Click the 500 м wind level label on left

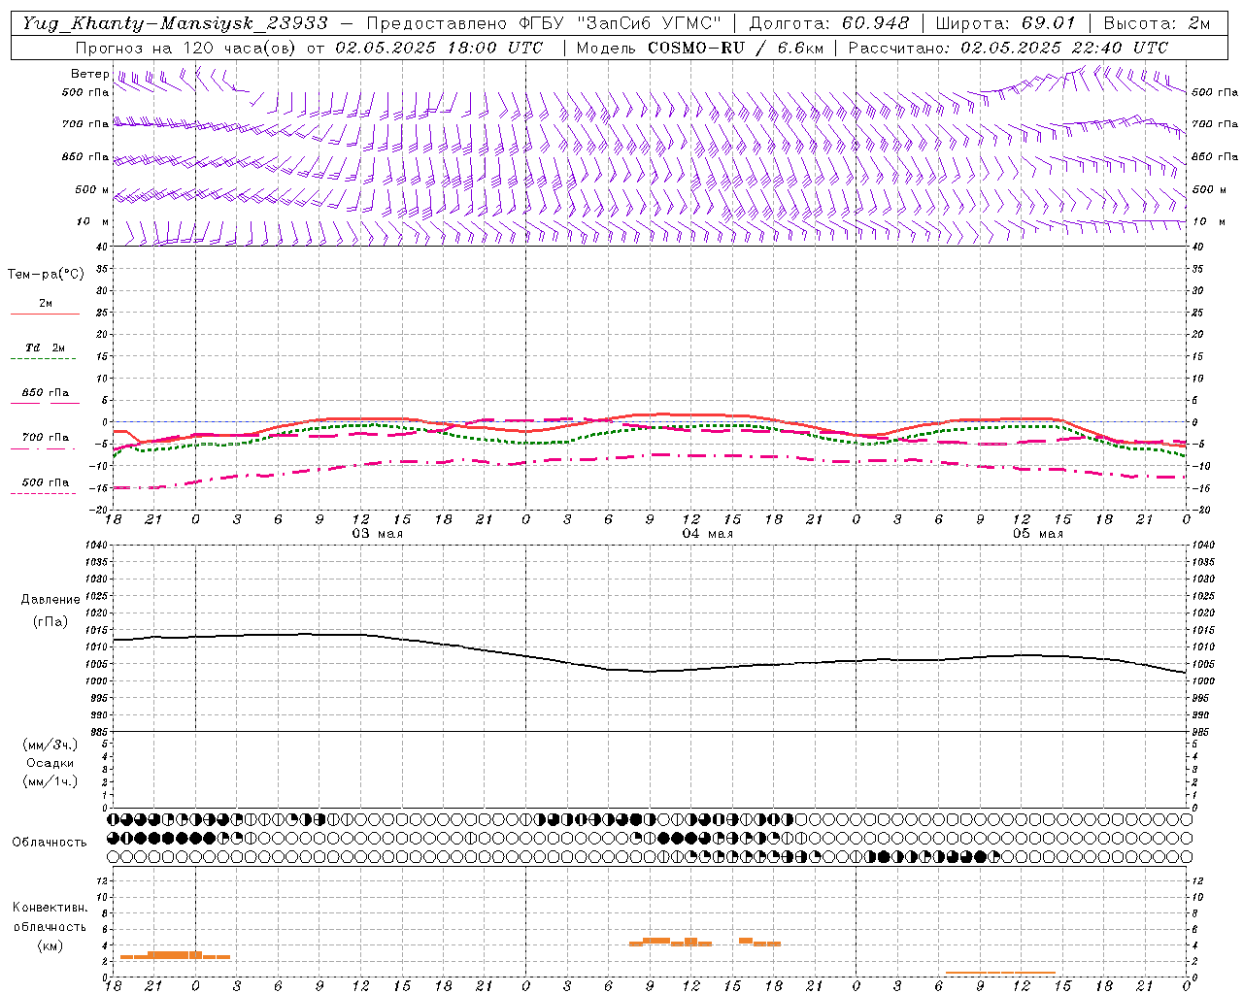[x=92, y=190]
